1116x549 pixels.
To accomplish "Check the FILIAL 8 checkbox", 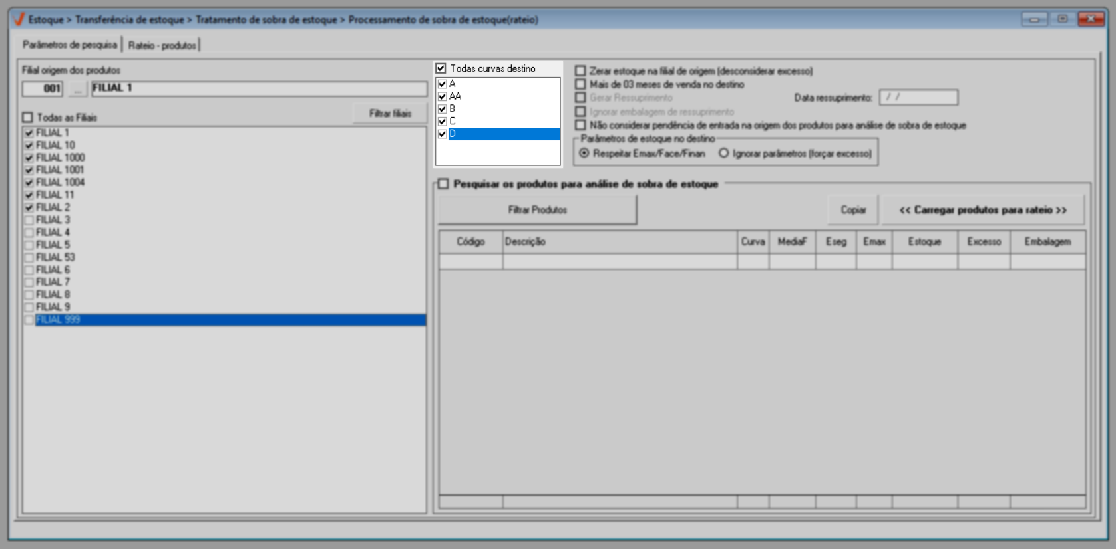I will [29, 295].
